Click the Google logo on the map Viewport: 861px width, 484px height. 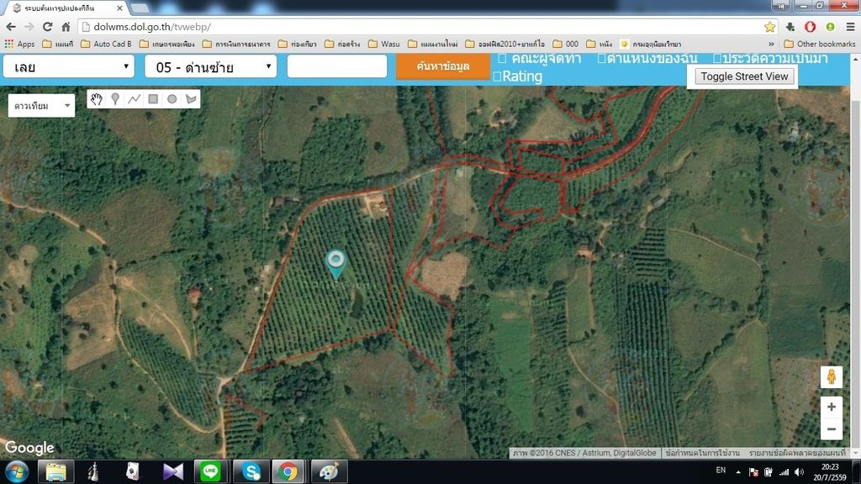tap(29, 448)
